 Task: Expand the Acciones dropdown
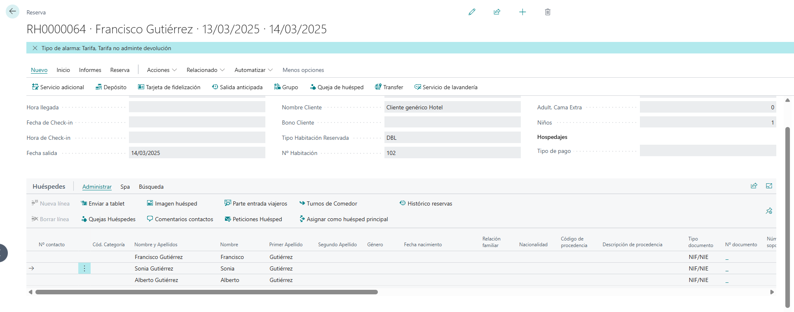point(162,70)
